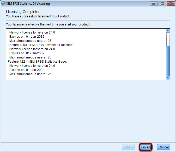Close the Licensing window
The image size is (176, 152).
click(171, 4)
